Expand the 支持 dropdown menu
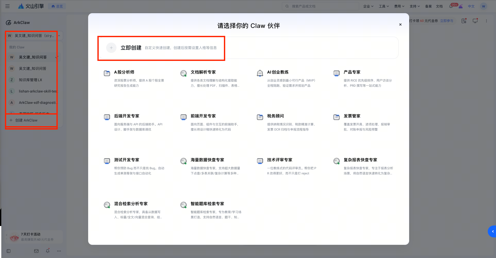 (x=415, y=6)
